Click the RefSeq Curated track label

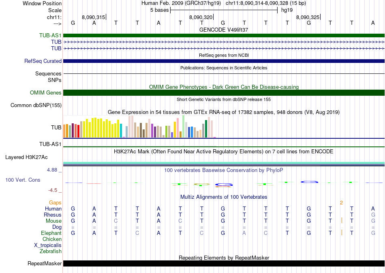[x=43, y=61]
